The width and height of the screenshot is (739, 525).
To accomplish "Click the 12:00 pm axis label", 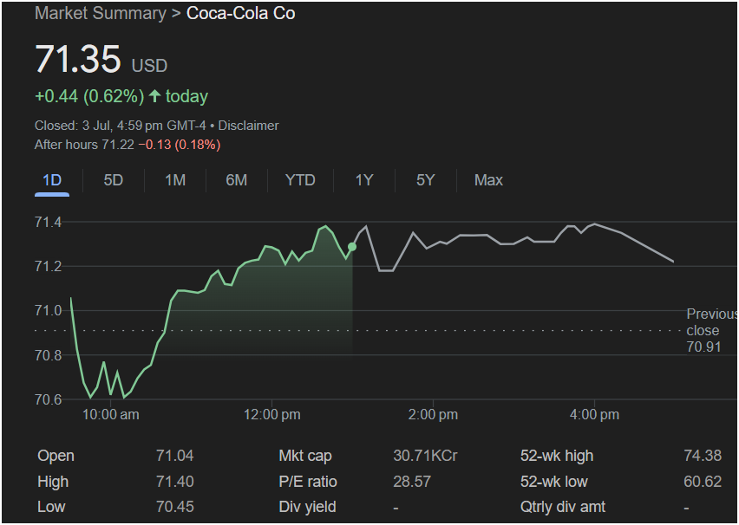I will (x=272, y=415).
